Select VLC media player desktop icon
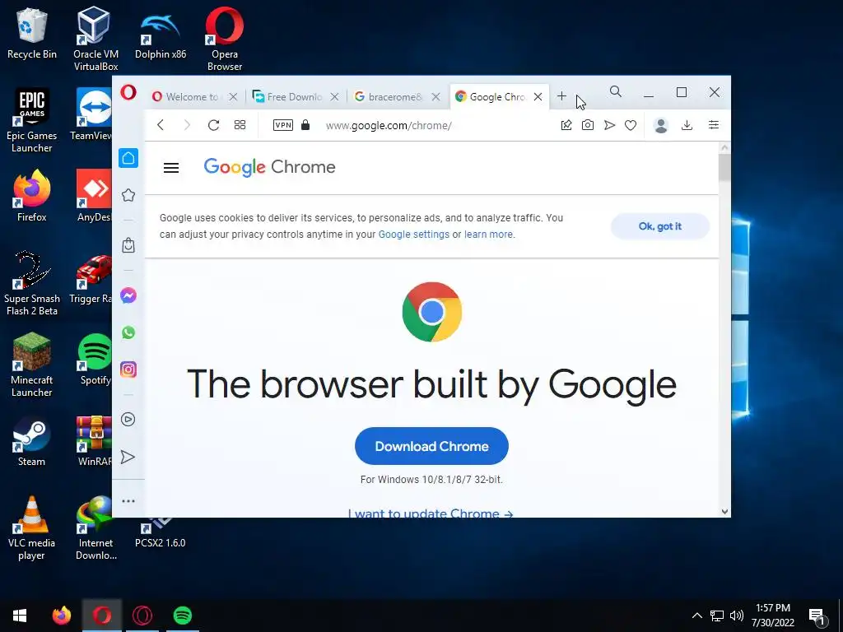 coord(32,527)
